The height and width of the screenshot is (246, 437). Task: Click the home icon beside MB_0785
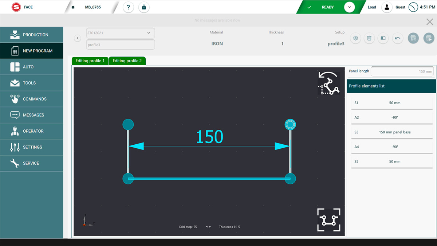73,7
